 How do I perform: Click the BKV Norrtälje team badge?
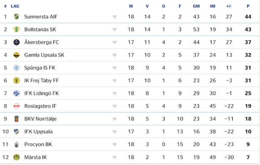pyautogui.click(x=17, y=119)
